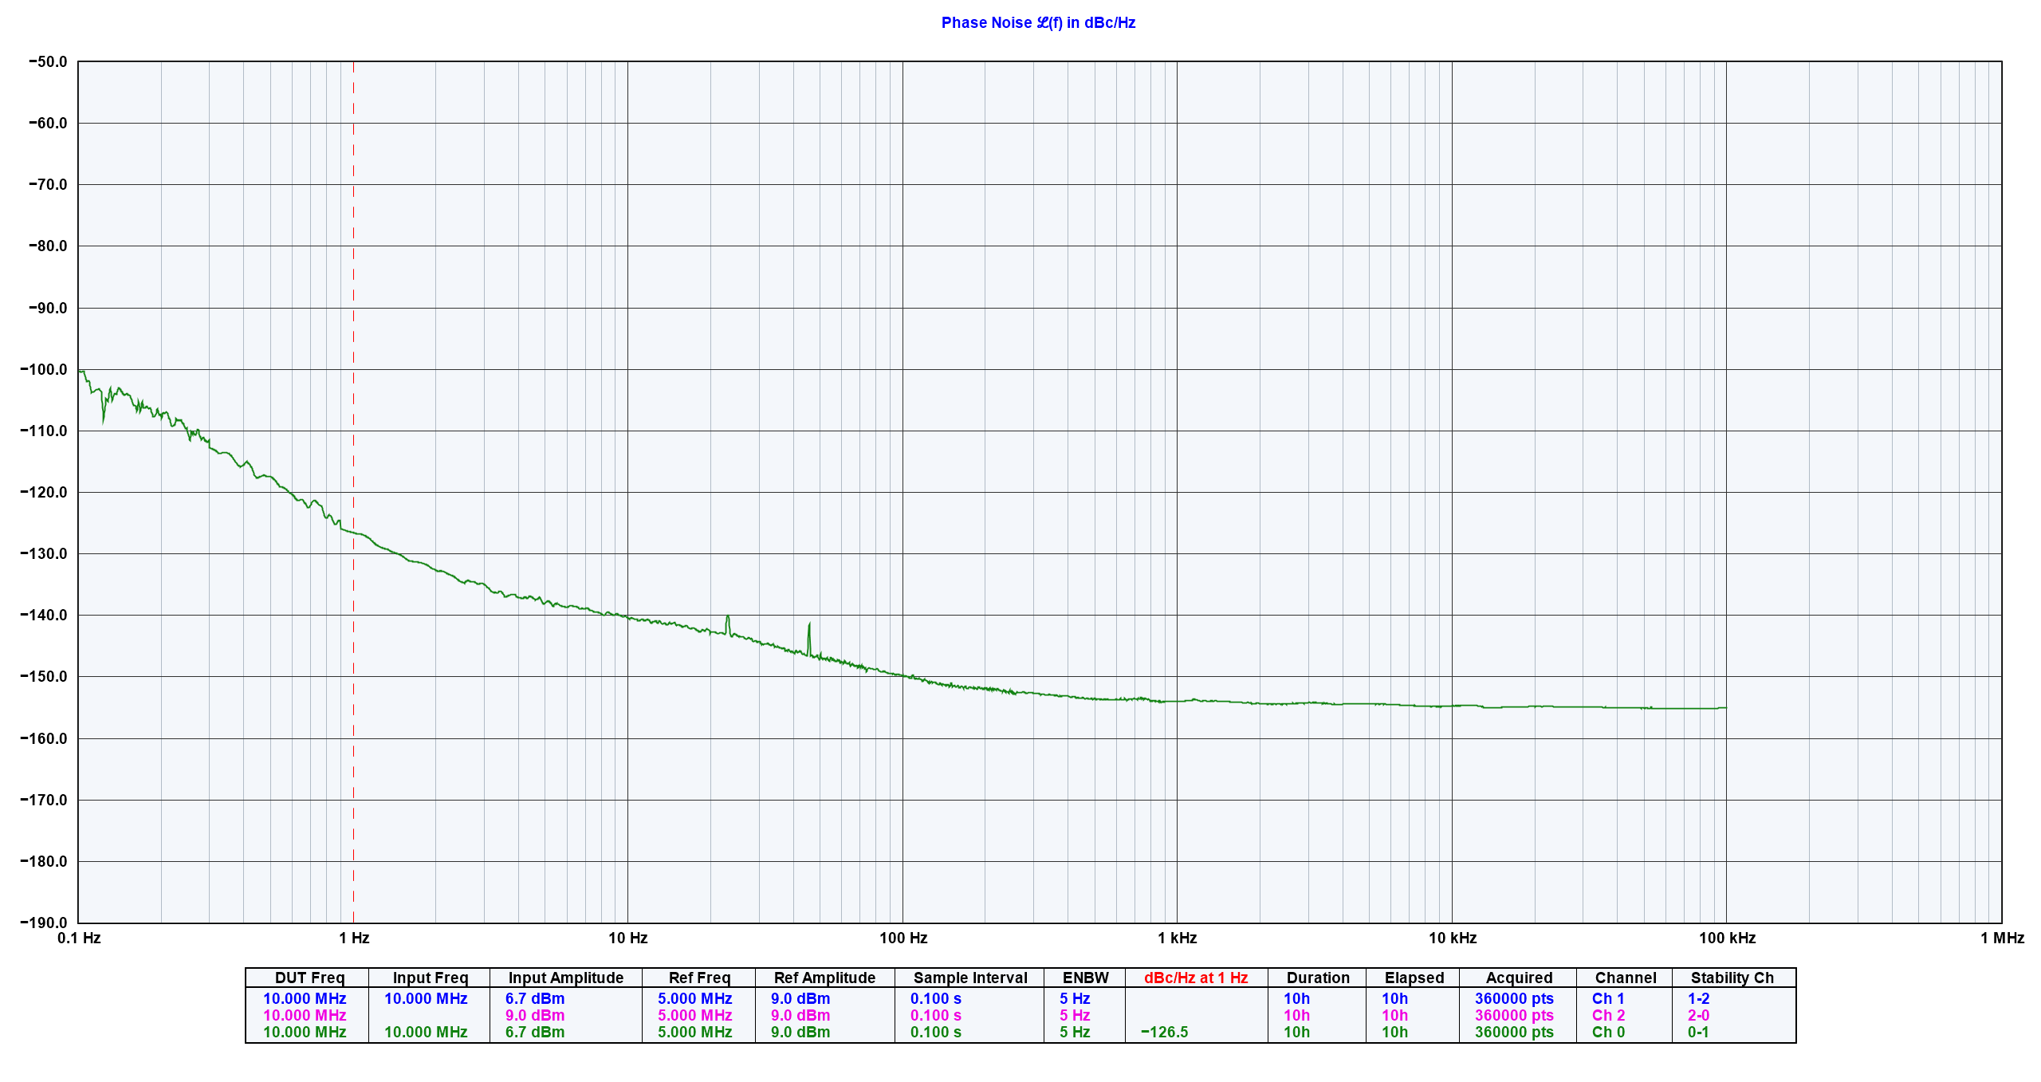Click the Phase Noise chart title

1037,22
